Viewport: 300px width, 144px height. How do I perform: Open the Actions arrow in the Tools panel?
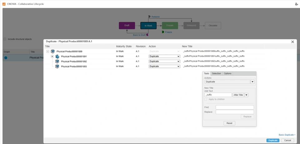252,82
